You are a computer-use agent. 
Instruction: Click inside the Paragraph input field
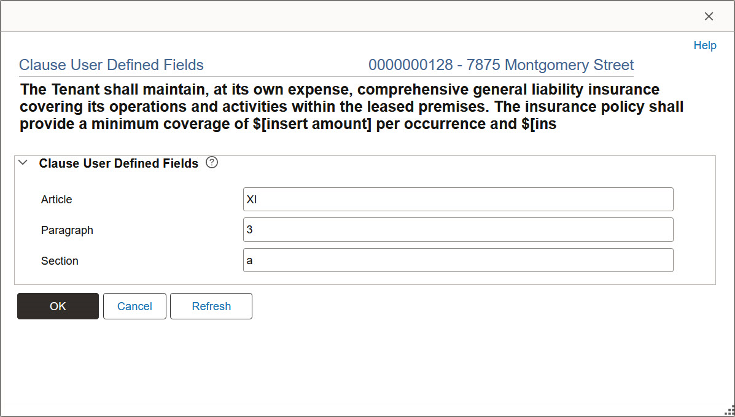(457, 230)
